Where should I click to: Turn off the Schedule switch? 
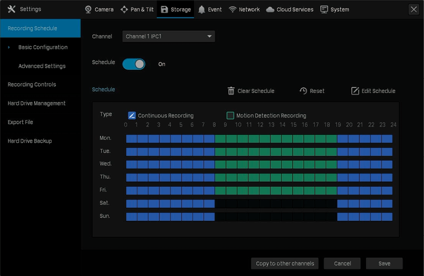[x=134, y=64]
